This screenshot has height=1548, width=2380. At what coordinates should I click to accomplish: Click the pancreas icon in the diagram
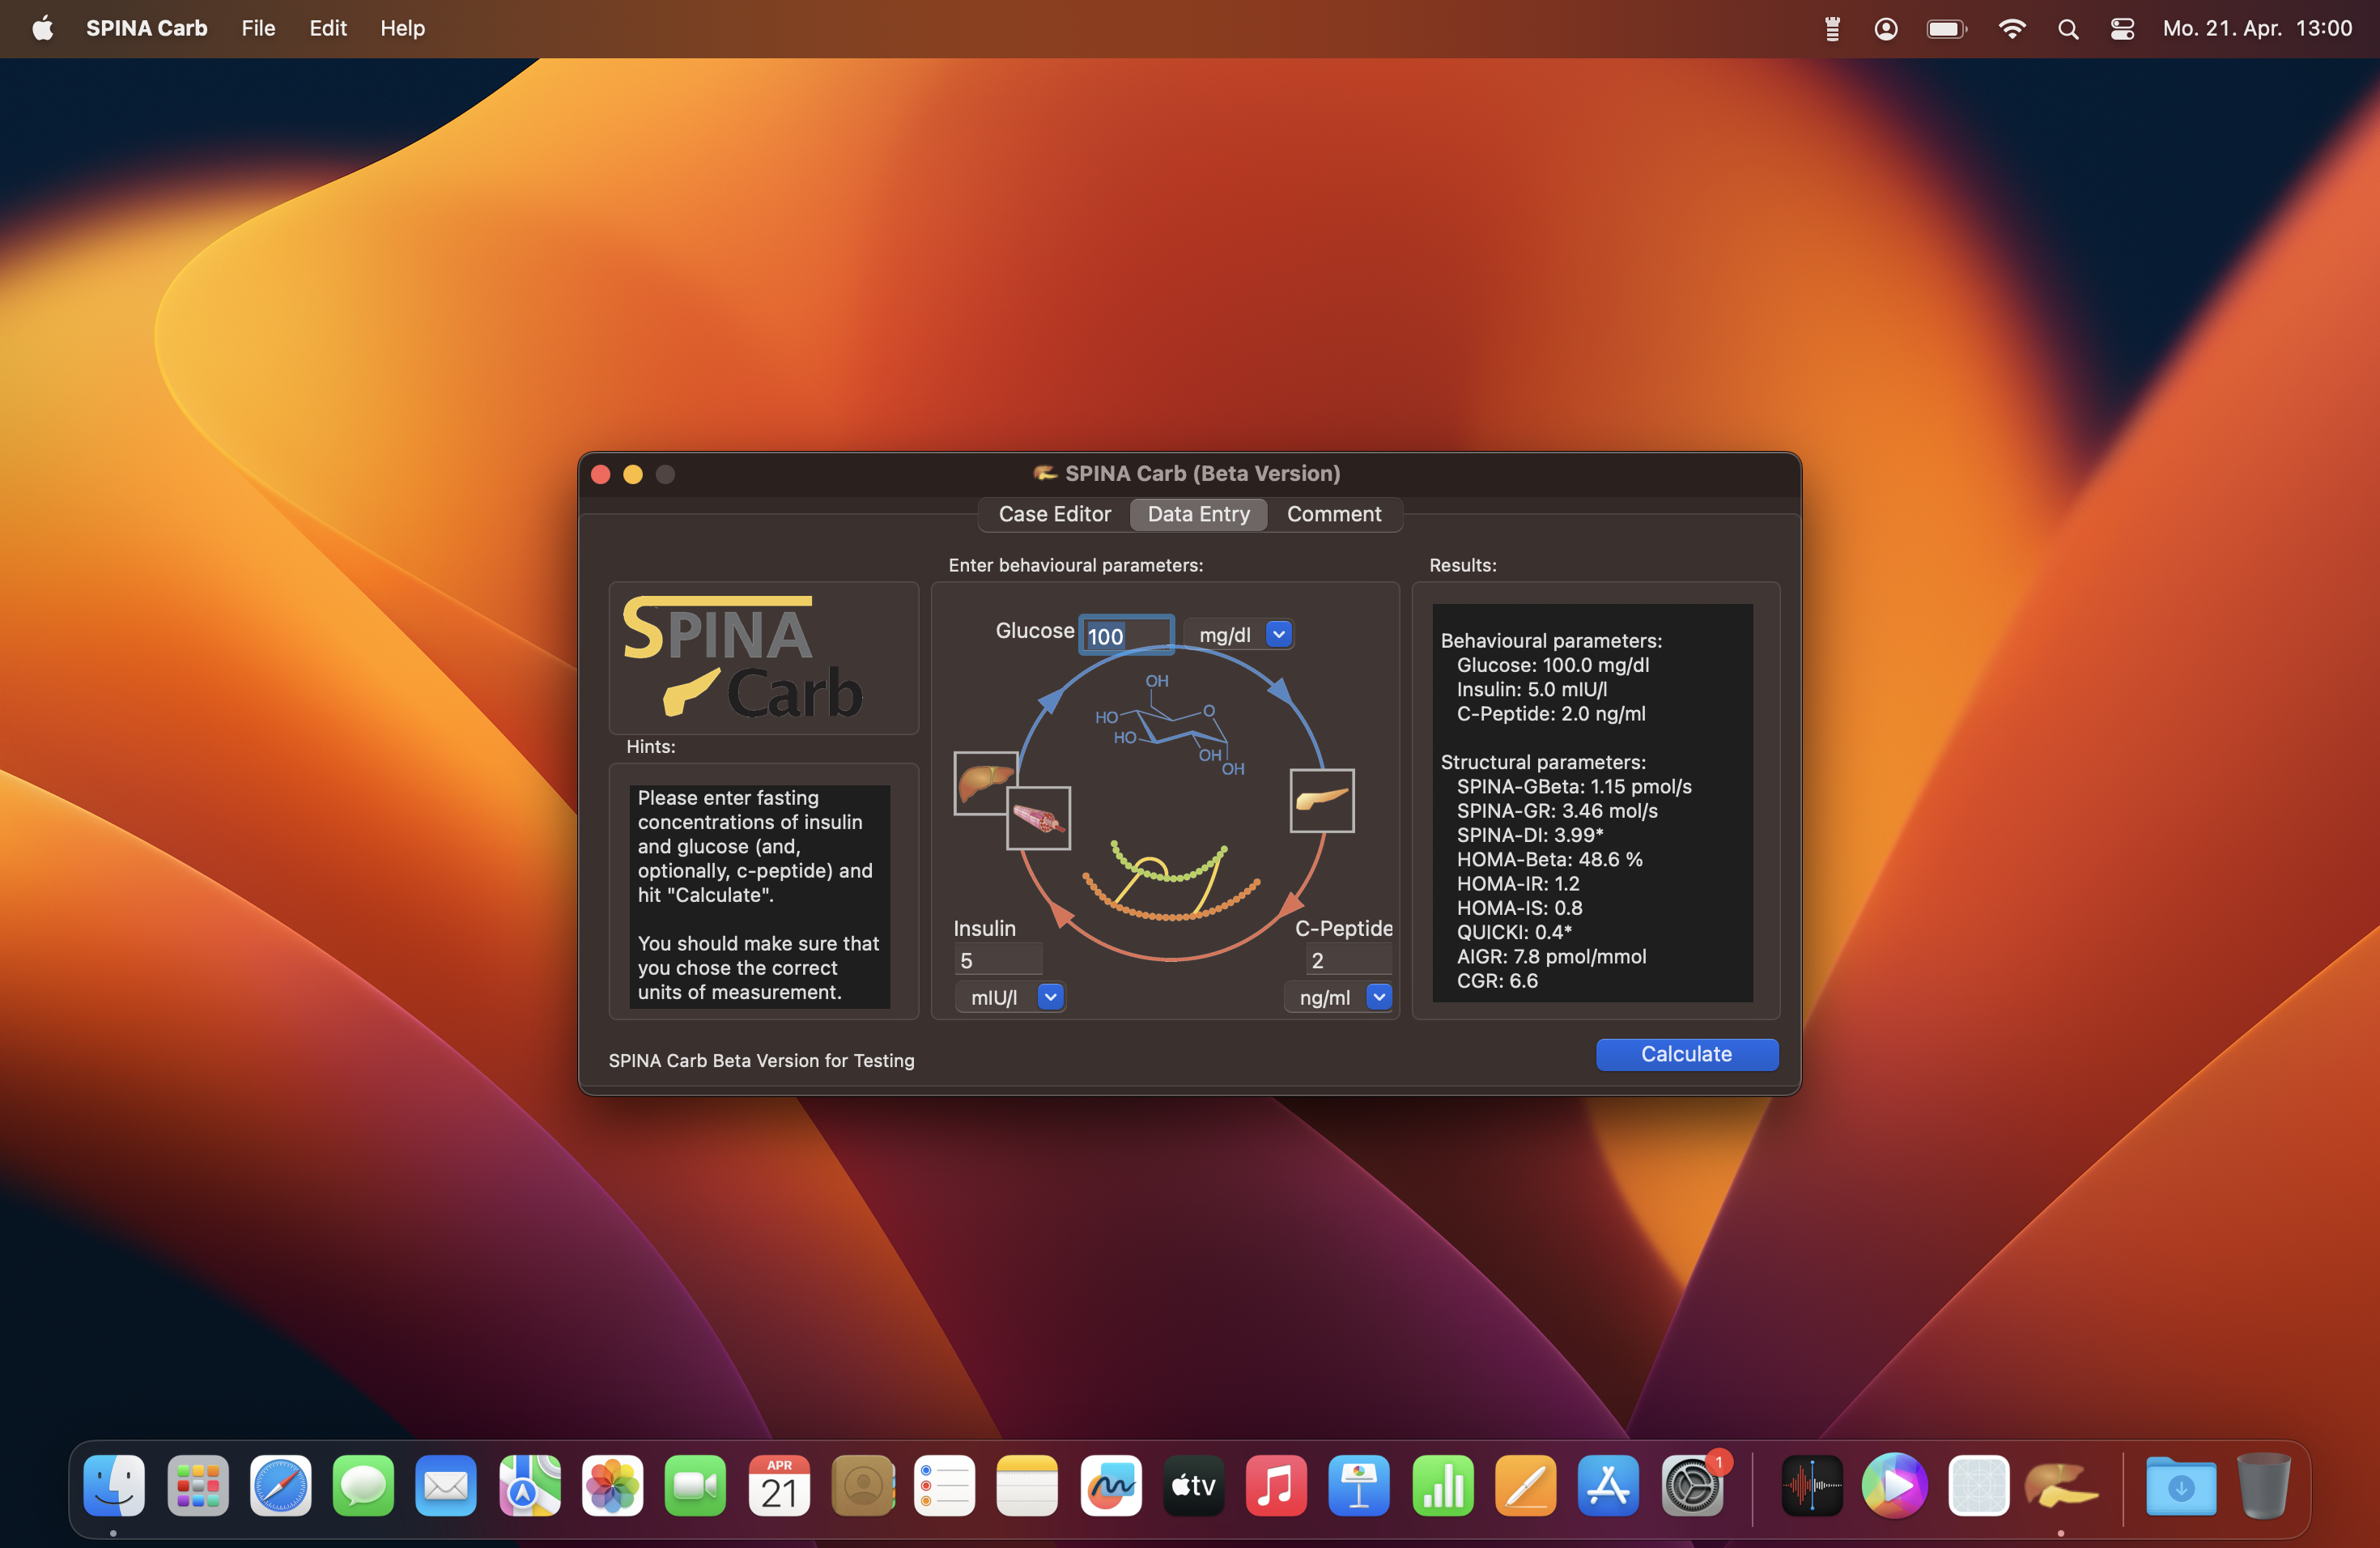[1321, 800]
